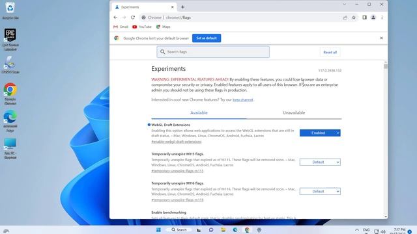Open the Chrome side panel

pos(364,18)
